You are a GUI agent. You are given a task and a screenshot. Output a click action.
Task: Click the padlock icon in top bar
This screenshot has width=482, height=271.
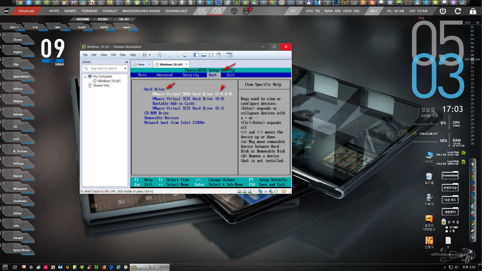coord(473,11)
